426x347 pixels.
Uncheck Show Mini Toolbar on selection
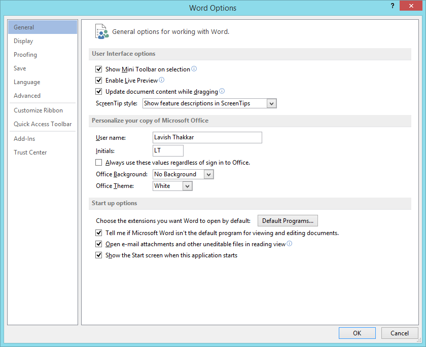coord(99,69)
